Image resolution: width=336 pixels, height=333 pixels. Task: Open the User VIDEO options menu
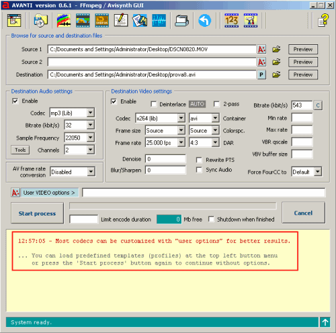coord(49,193)
